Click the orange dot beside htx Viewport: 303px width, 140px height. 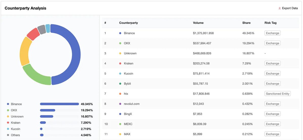(x=120, y=94)
